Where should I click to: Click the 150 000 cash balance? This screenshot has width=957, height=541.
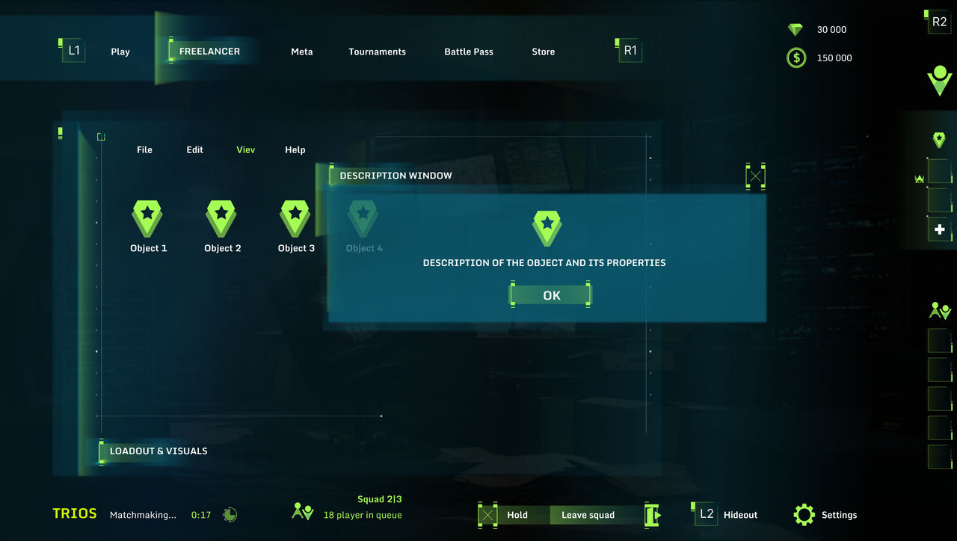coord(834,58)
